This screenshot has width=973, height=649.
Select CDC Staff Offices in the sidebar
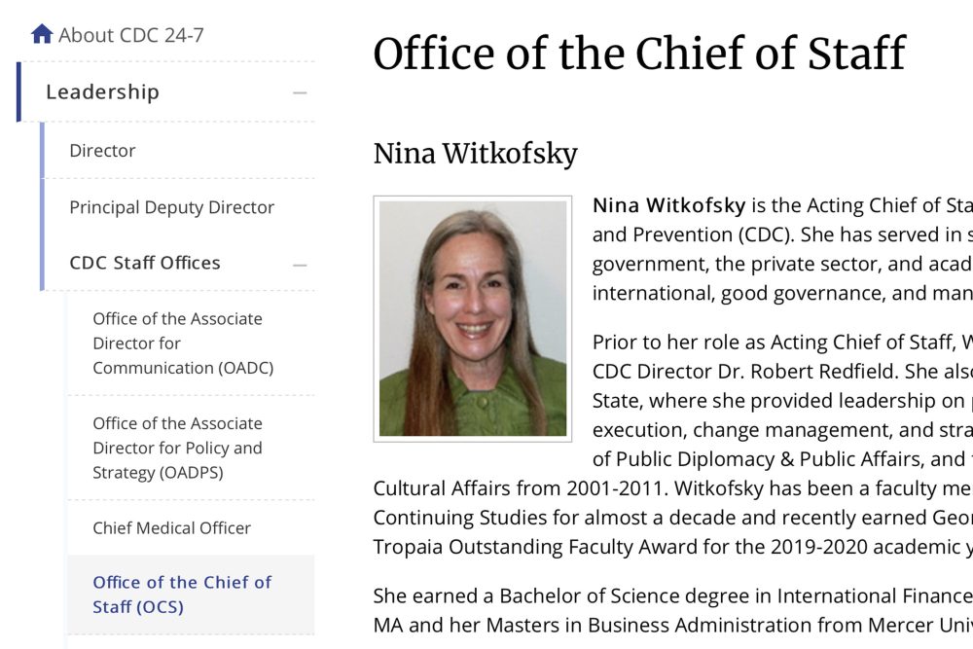pos(145,263)
